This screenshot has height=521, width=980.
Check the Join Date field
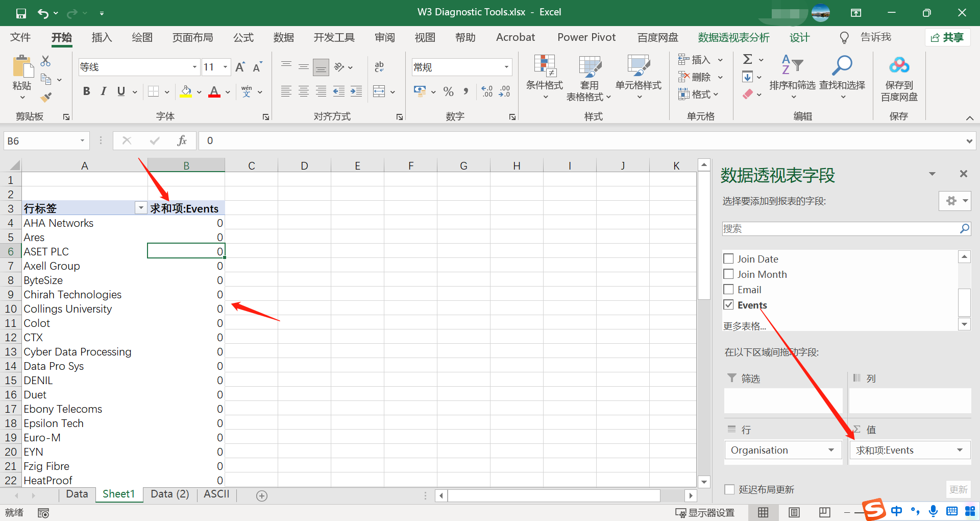tap(728, 258)
